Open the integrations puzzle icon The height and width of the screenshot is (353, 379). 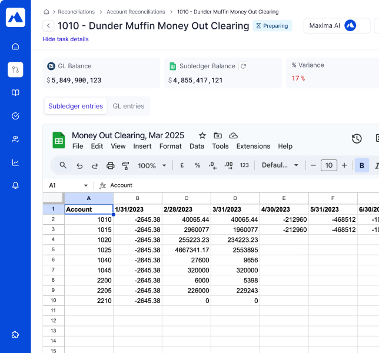(x=15, y=335)
